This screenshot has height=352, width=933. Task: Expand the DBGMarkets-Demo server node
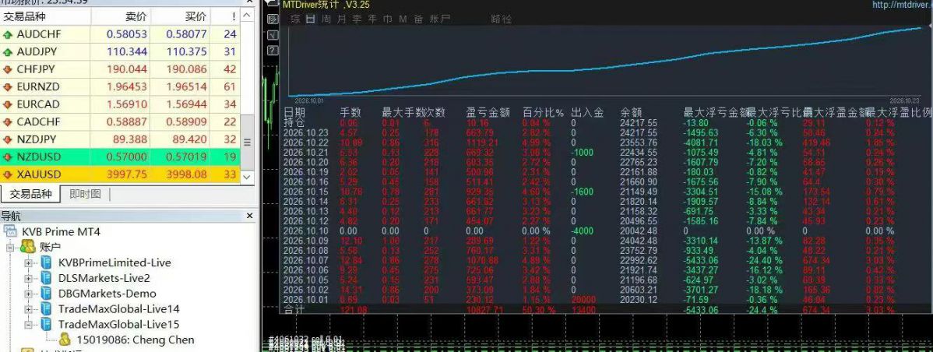[x=29, y=294]
